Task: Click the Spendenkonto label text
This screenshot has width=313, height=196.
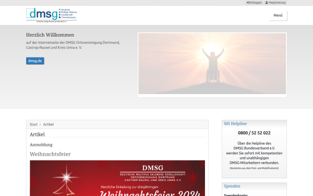Action: [x=236, y=195]
